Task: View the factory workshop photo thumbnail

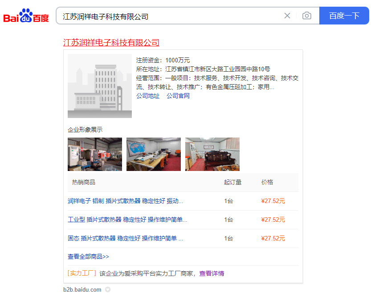Action: click(95, 155)
